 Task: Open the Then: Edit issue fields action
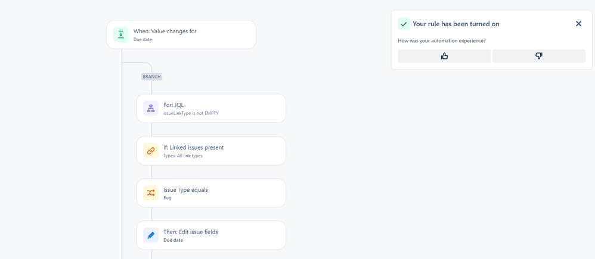point(211,235)
